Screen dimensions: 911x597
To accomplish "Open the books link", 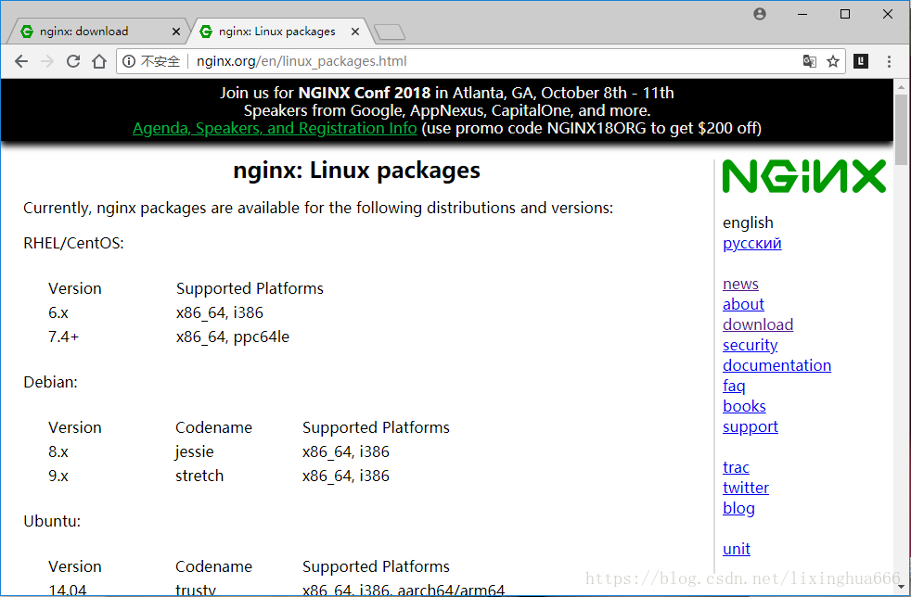I will point(744,406).
